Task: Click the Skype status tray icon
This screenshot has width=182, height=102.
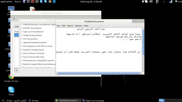Action: pyautogui.click(x=146, y=1)
